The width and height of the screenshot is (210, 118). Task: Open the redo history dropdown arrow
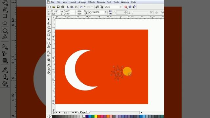[92, 7]
